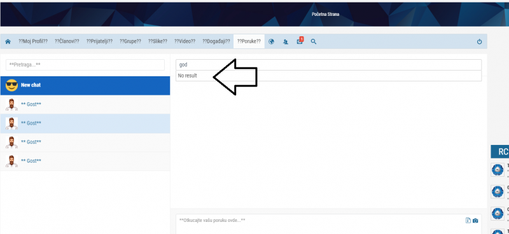Click the recipient field containing 'god'
The width and height of the screenshot is (509, 234).
[328, 65]
